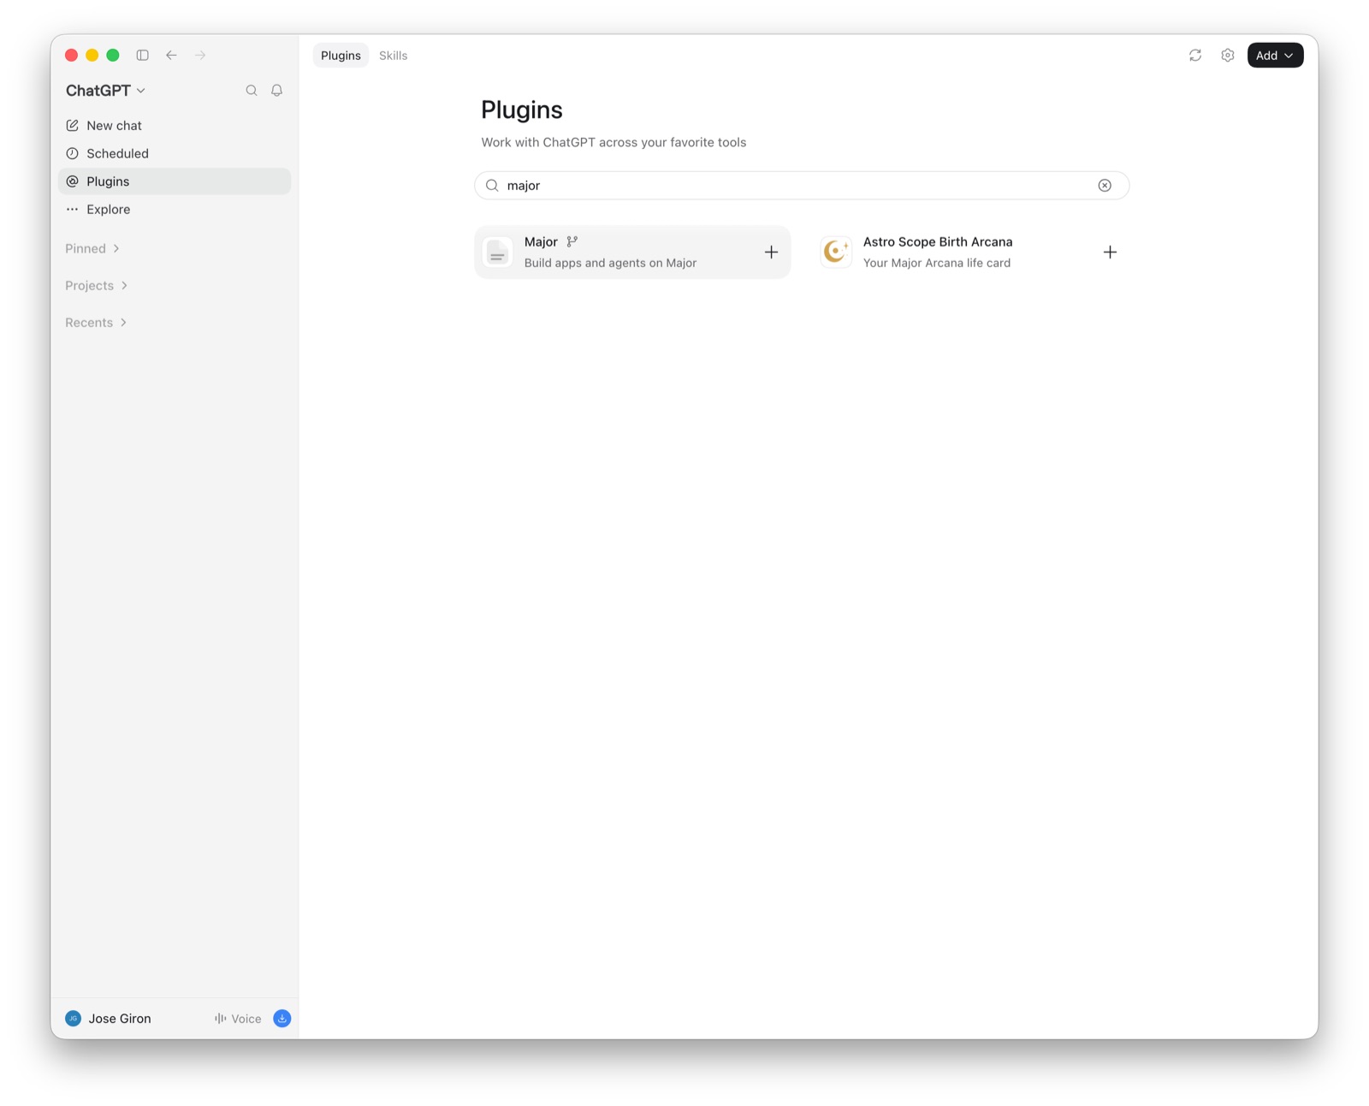Expand the Projects section
The image size is (1369, 1106).
coord(96,286)
